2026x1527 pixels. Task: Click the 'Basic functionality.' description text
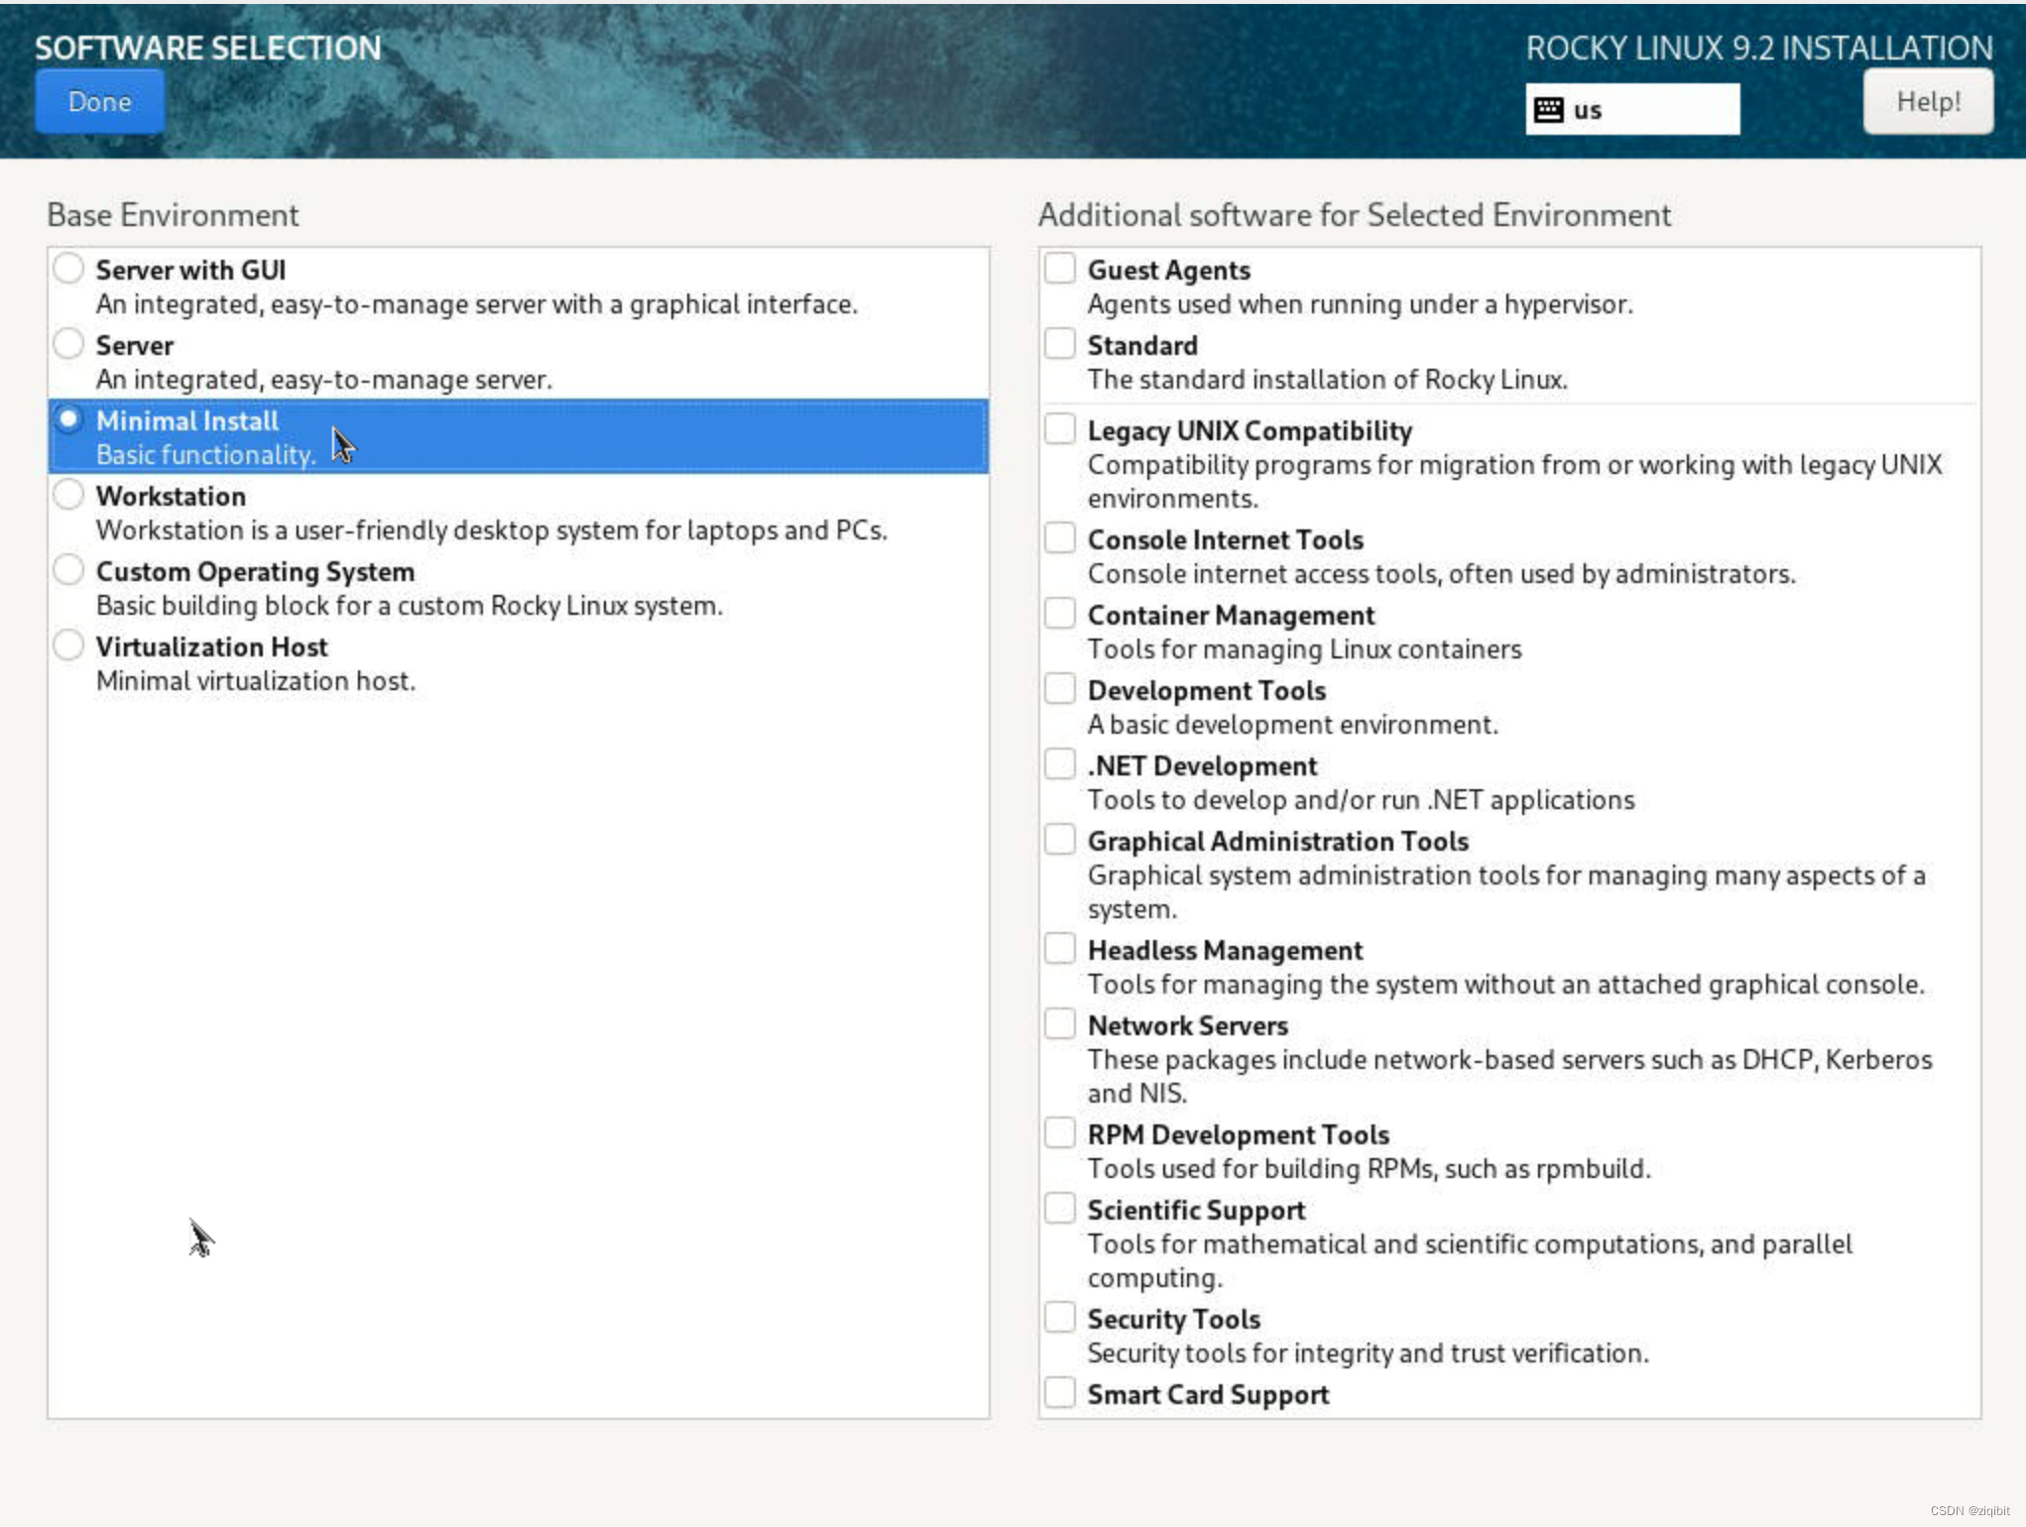pyautogui.click(x=205, y=455)
